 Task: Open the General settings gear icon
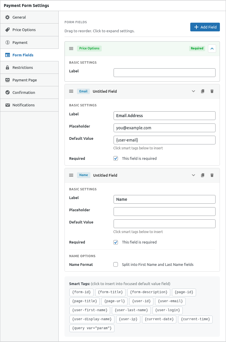point(8,17)
